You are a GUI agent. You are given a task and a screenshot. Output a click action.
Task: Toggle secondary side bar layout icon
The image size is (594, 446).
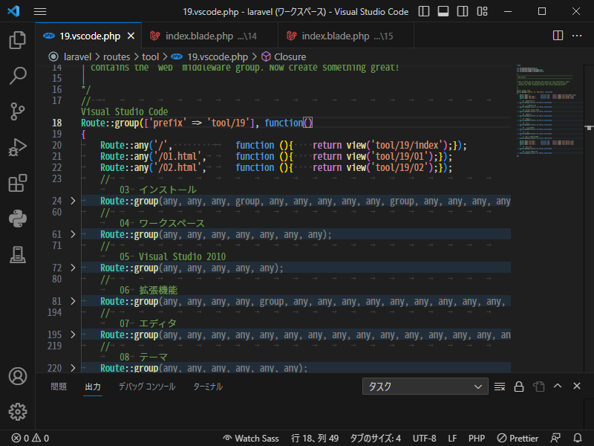(463, 11)
